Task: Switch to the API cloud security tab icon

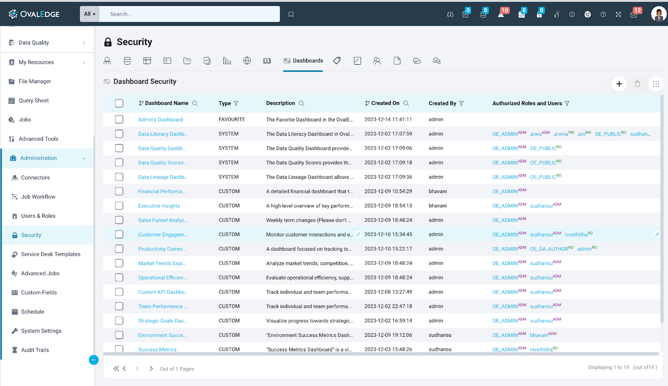Action: coord(417,61)
